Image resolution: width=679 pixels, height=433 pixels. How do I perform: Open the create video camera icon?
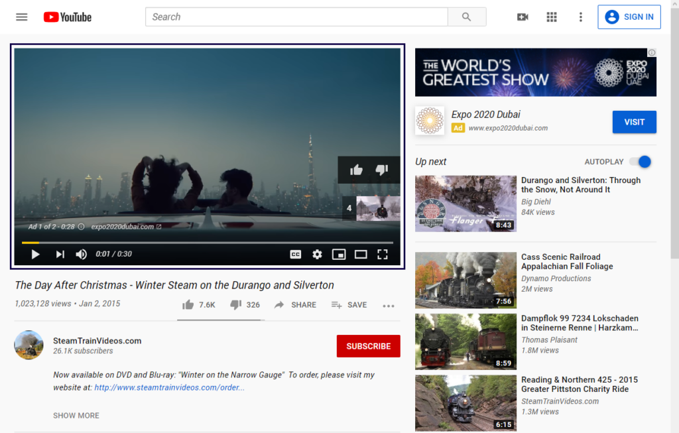(523, 17)
